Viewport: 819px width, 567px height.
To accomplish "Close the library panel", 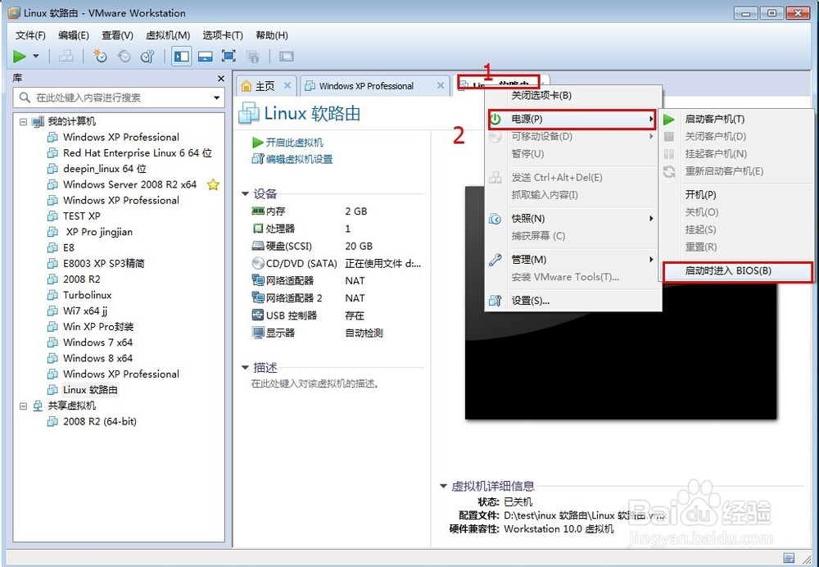I will [221, 79].
